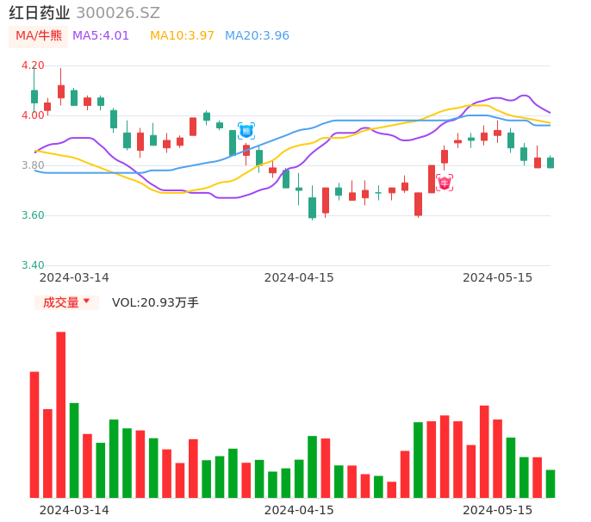Toggle the MA20:3.96 legend label
This screenshot has width=591, height=522.
coord(257,36)
